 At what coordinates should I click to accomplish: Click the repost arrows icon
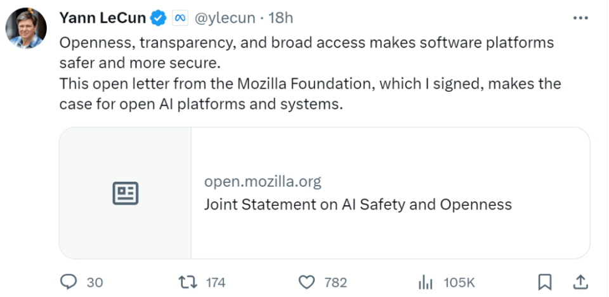pyautogui.click(x=188, y=282)
